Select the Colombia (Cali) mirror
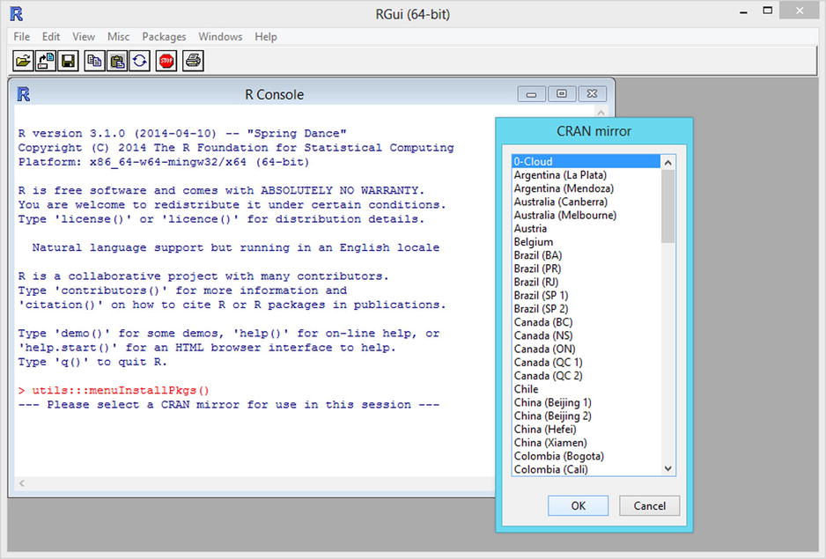 pos(586,469)
